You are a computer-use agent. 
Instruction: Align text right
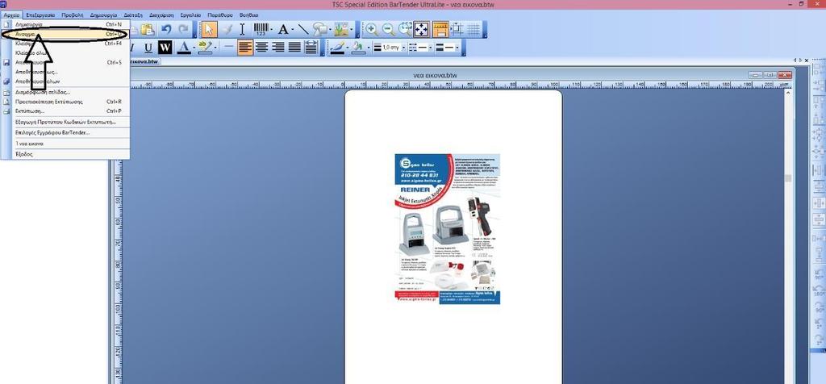[277, 48]
